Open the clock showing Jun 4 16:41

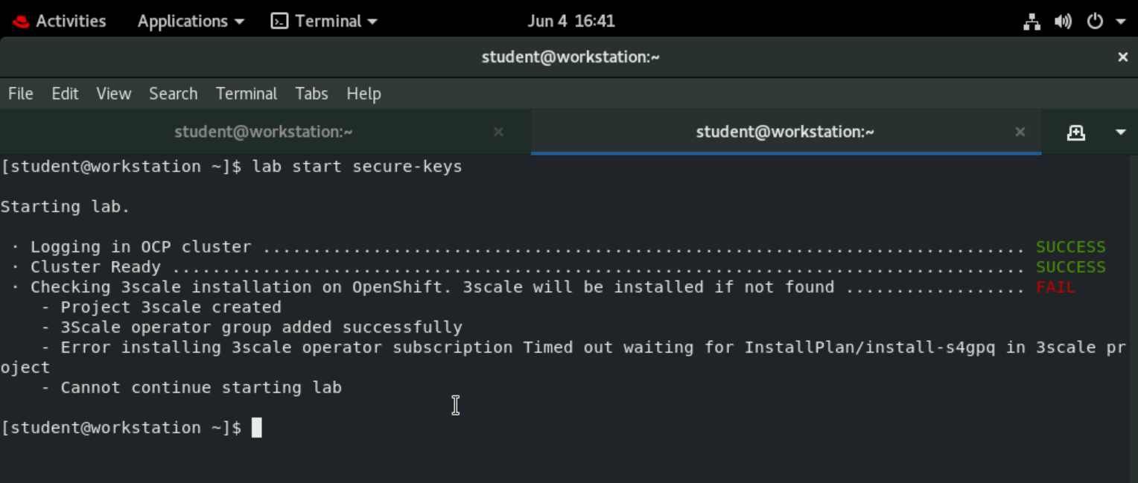(570, 22)
